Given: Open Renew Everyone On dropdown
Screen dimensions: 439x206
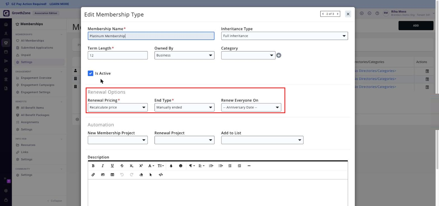Looking at the screenshot, I should coord(251,107).
